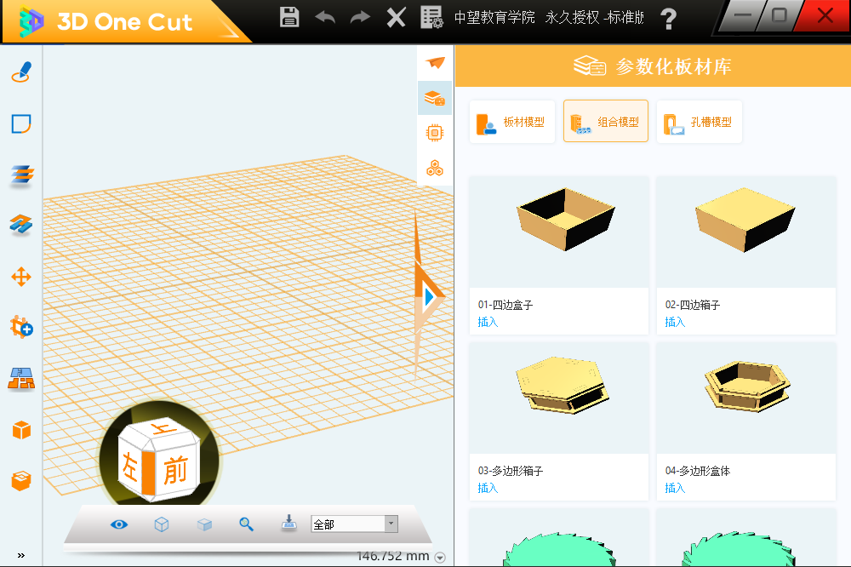Click the magnifier zoom icon in bottom toolbar
The width and height of the screenshot is (851, 567).
click(246, 524)
